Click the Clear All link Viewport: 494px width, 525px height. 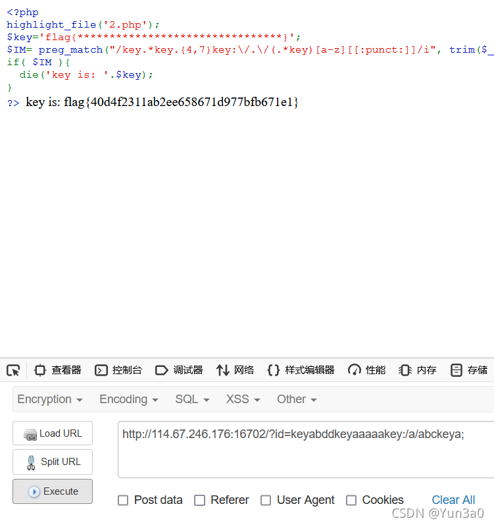point(453,500)
